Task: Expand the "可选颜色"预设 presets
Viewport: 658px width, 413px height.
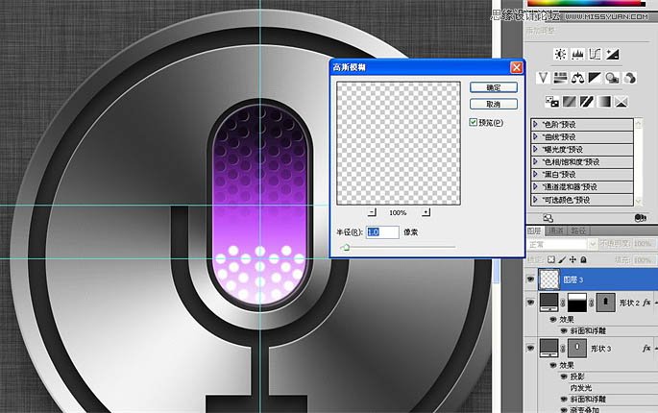Action: pos(536,200)
